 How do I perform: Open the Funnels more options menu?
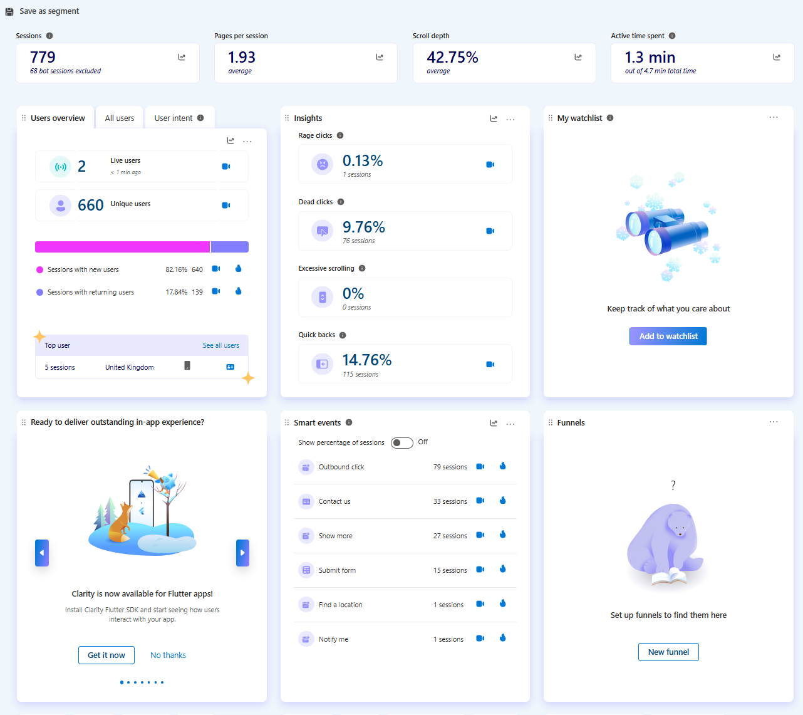point(774,422)
